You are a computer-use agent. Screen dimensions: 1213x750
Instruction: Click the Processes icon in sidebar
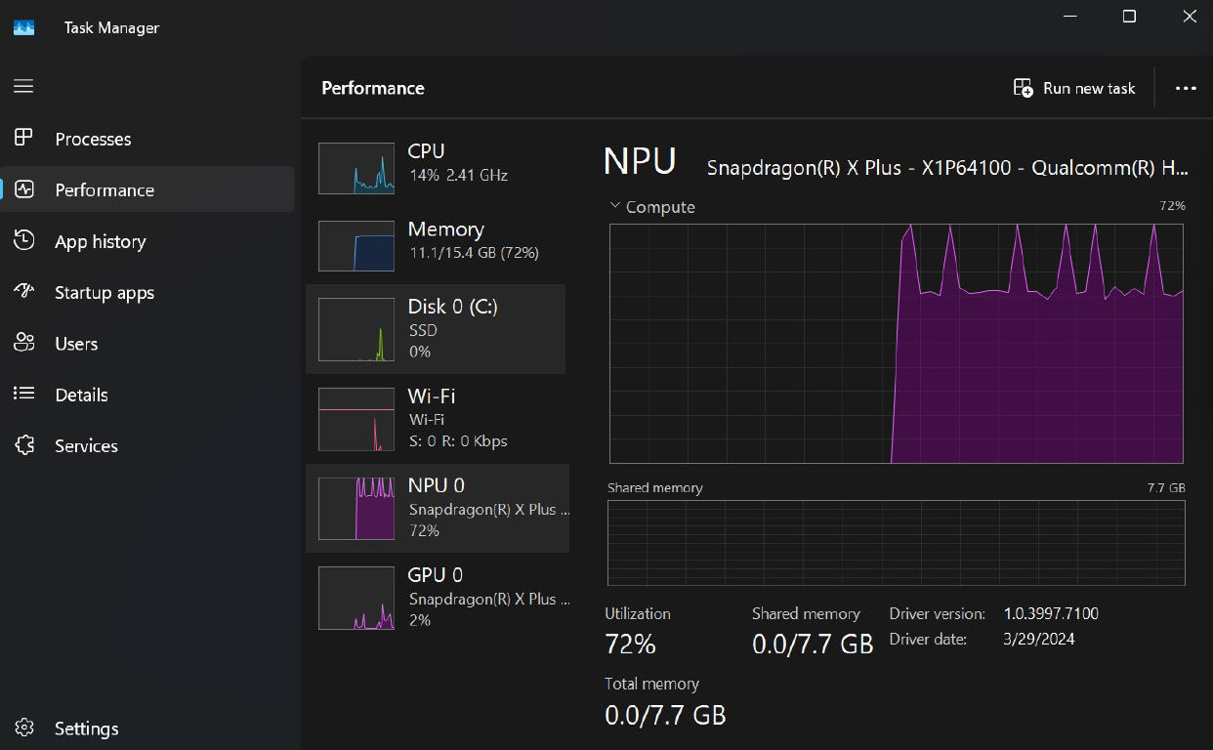tap(23, 138)
